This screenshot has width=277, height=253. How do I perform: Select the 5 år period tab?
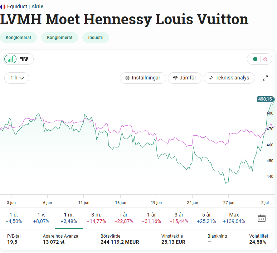[206, 218]
